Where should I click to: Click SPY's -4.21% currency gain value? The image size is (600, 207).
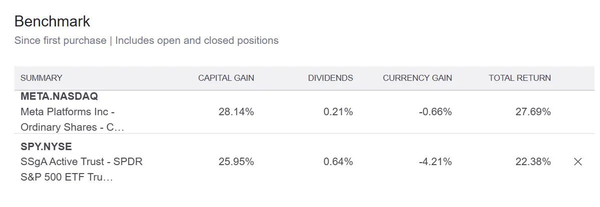435,162
